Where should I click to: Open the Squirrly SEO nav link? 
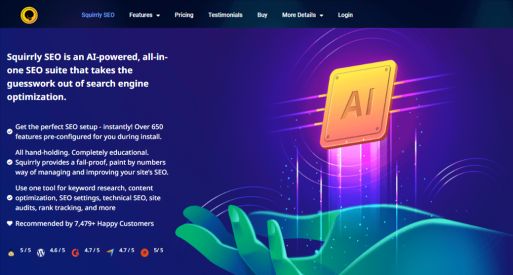[x=98, y=15]
